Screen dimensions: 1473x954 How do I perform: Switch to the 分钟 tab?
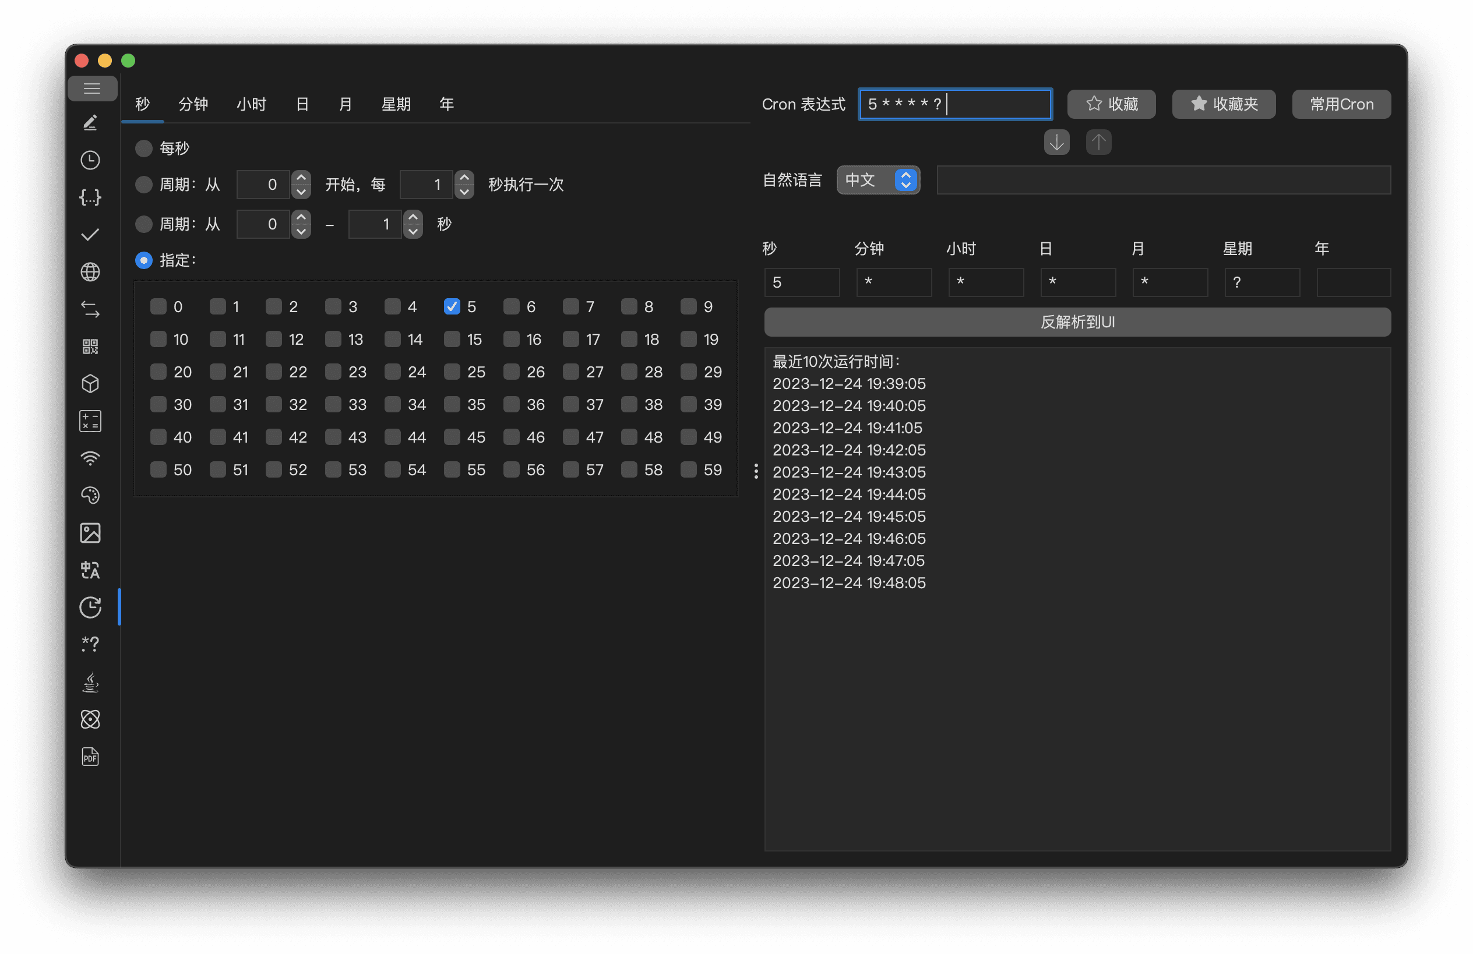pos(193,104)
